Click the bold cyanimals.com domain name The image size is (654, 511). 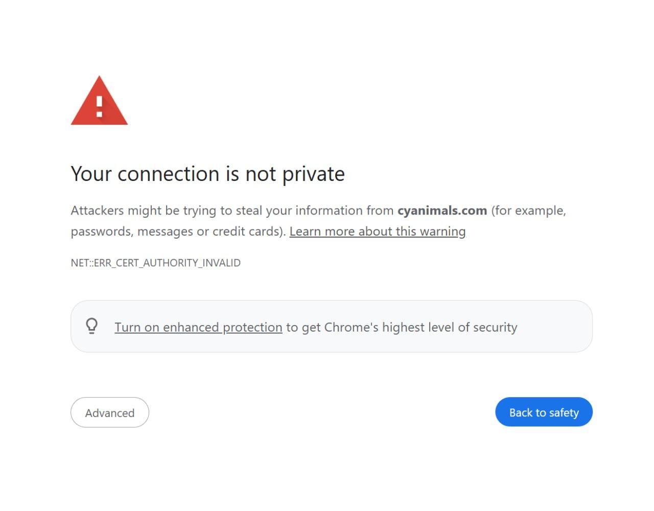pyautogui.click(x=442, y=211)
